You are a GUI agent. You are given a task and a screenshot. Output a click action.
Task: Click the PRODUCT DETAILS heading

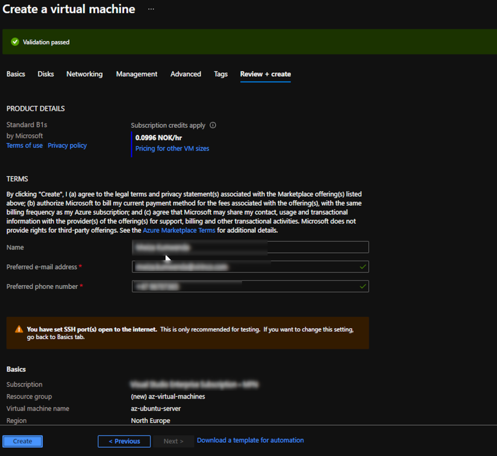[36, 108]
